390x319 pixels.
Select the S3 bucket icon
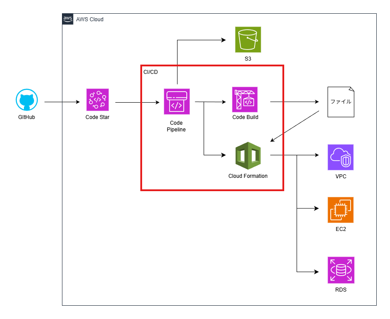[x=248, y=40]
